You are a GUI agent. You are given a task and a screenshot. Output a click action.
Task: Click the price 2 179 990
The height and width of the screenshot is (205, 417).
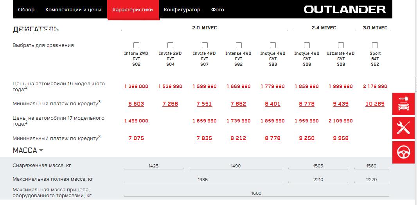(x=375, y=86)
